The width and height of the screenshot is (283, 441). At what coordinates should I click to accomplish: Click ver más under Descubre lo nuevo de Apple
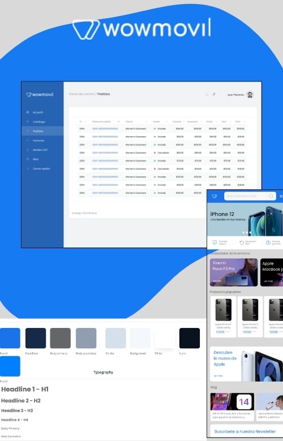218,376
